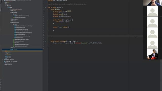The width and height of the screenshot is (162, 91).
Task: Click the DatabaseInitializer class icon
Action: [15, 28]
